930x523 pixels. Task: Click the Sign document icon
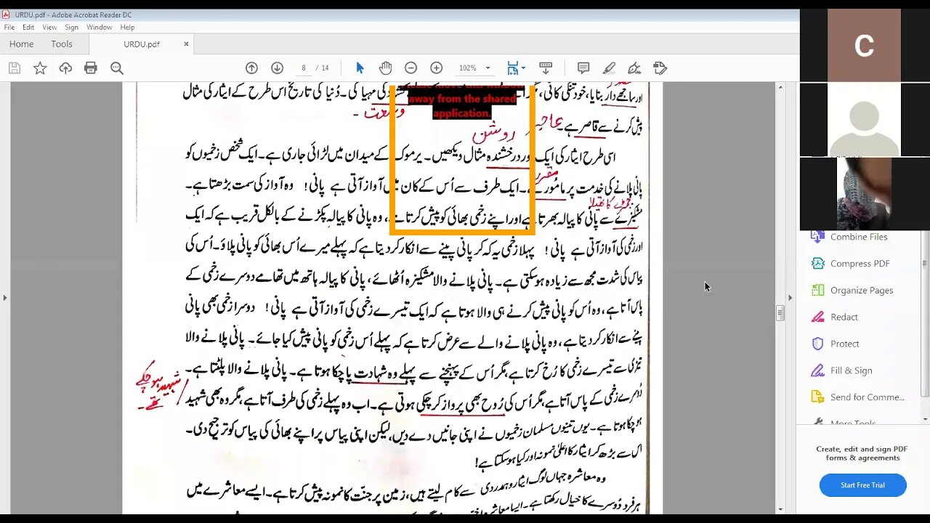(x=634, y=68)
